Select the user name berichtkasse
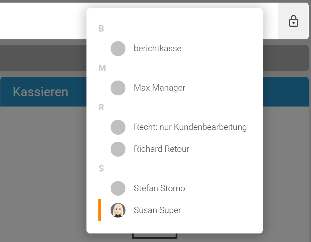Viewport: 311px width, 242px height. [157, 49]
